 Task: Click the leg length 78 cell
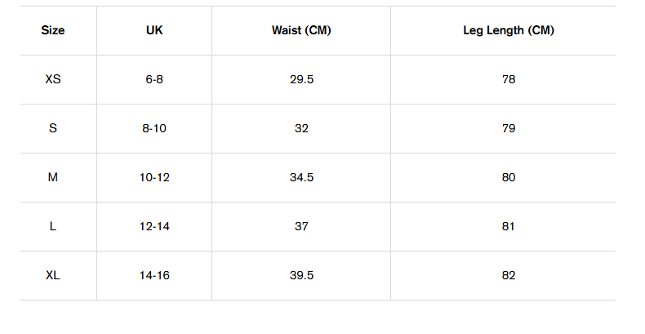tap(509, 79)
